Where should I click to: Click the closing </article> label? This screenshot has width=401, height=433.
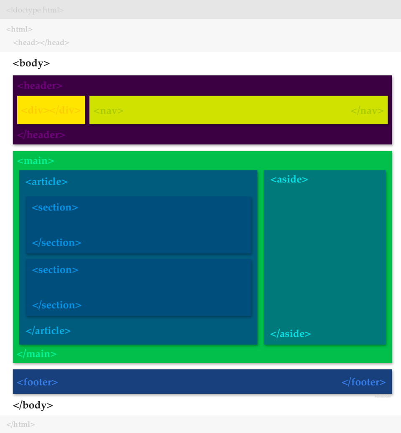pos(48,331)
